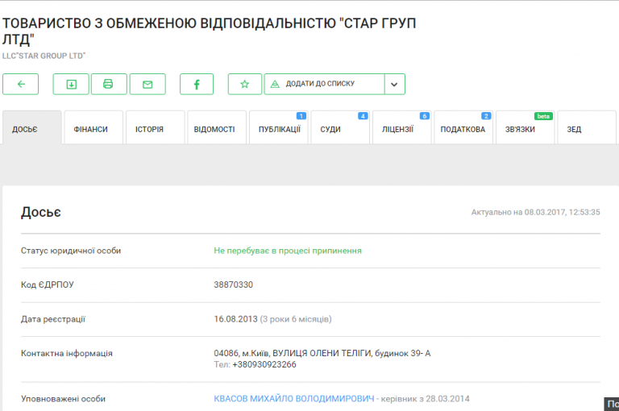Image resolution: width=619 pixels, height=411 pixels.
Task: Click the email envelope icon button
Action: 147,84
